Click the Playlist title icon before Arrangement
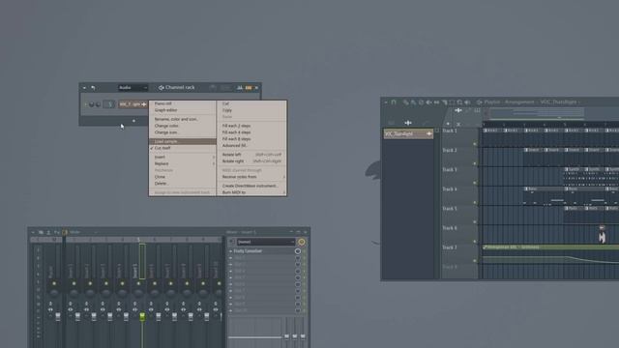The height and width of the screenshot is (348, 619). 480,102
